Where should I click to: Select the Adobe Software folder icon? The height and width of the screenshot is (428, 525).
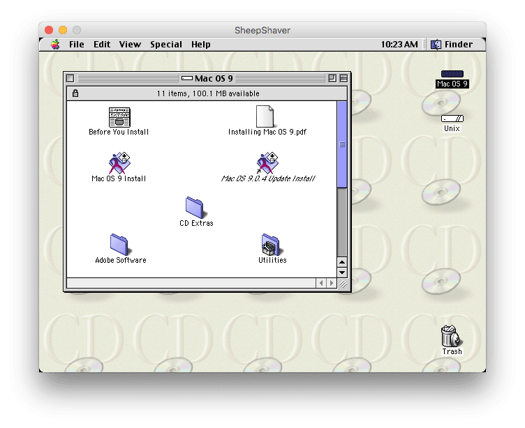pyautogui.click(x=119, y=245)
